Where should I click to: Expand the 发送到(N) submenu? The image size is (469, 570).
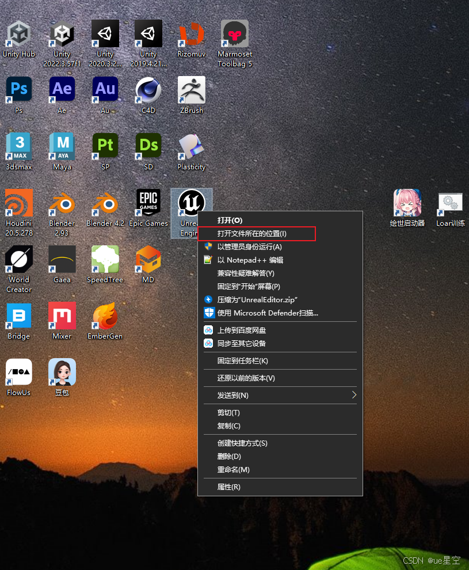click(x=280, y=395)
